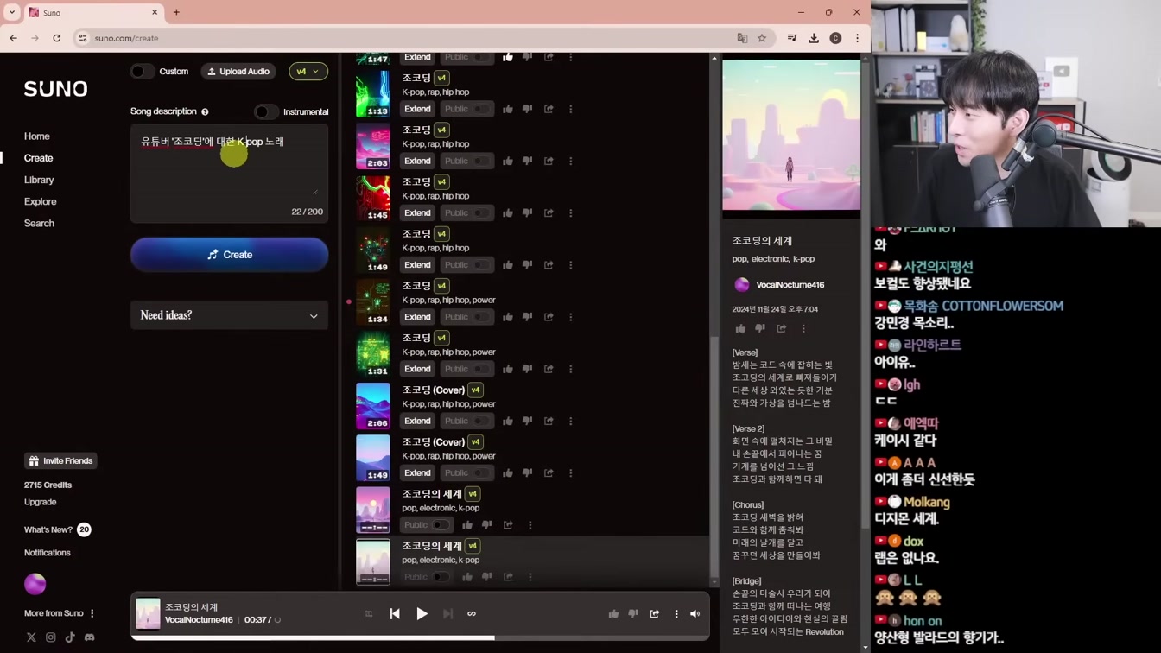Open player bar more options menu
The height and width of the screenshot is (653, 1161).
coord(676,614)
